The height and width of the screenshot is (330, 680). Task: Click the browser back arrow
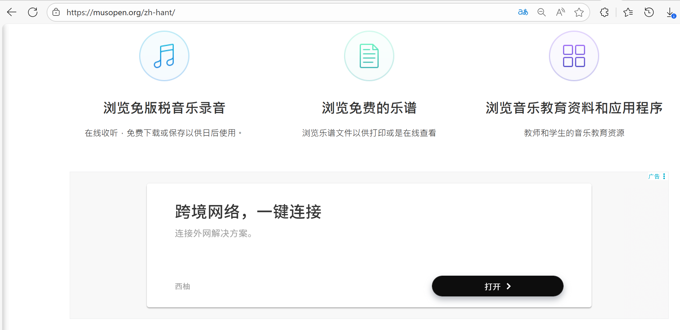(12, 12)
